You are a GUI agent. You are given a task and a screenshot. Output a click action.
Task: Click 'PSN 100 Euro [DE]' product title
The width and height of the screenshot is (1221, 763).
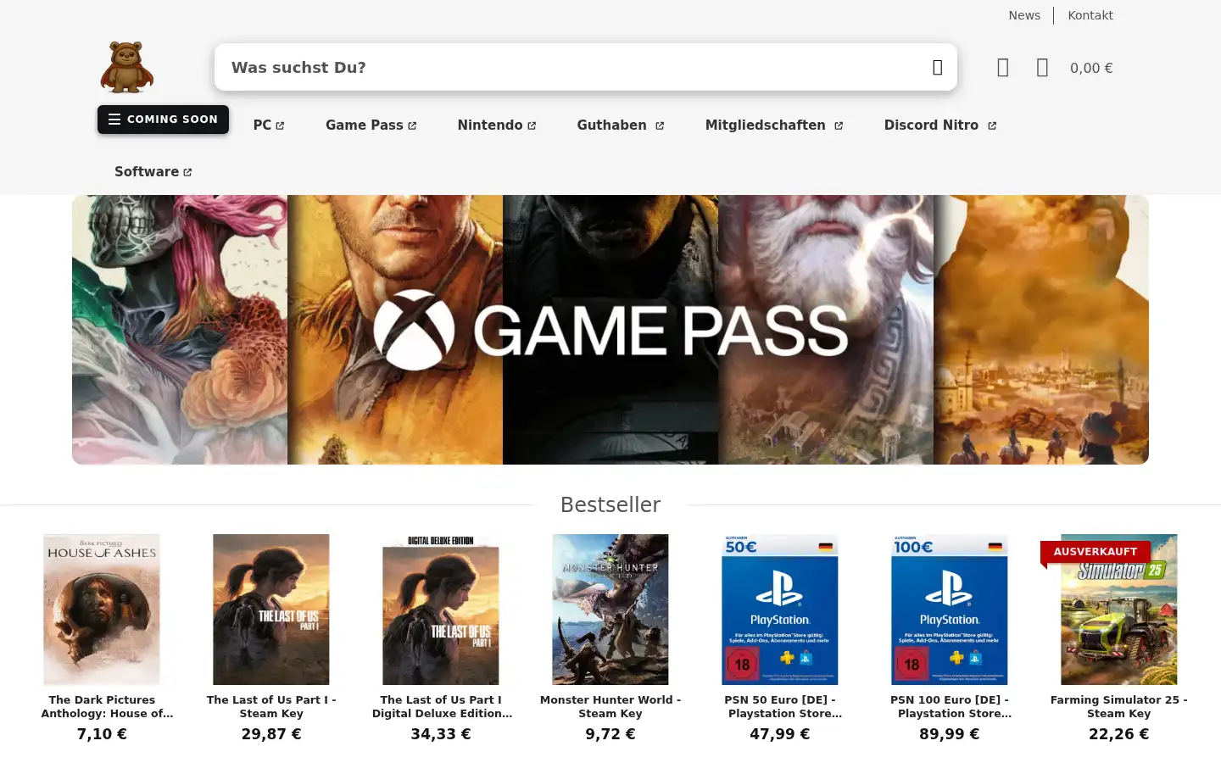[950, 706]
